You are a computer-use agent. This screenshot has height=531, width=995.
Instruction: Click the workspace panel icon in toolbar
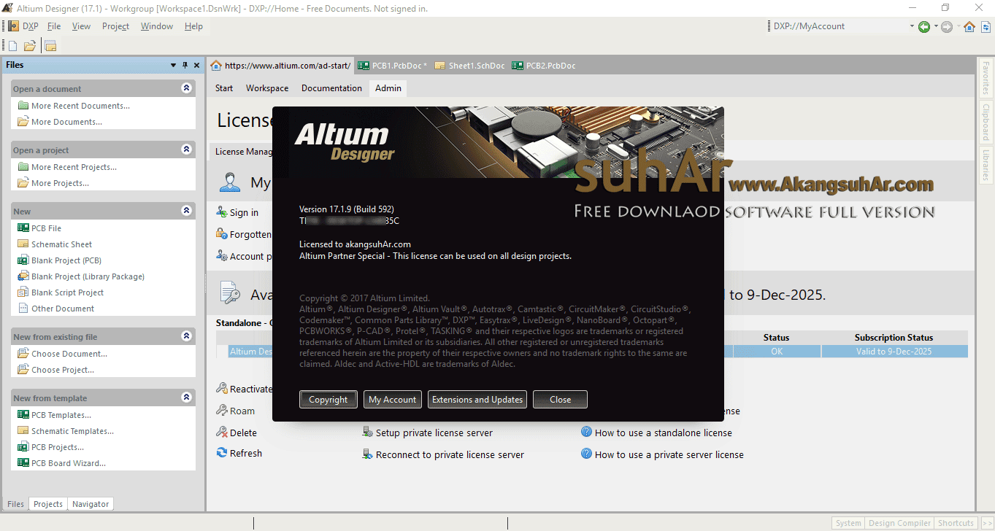click(50, 46)
